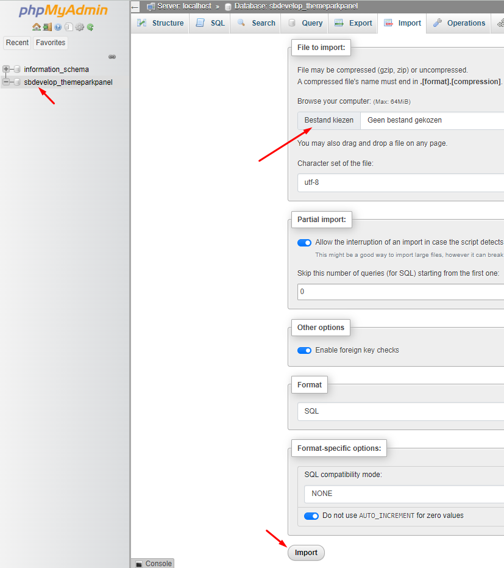Open navigation panel settings gear icon
The height and width of the screenshot is (568, 504).
coord(80,27)
